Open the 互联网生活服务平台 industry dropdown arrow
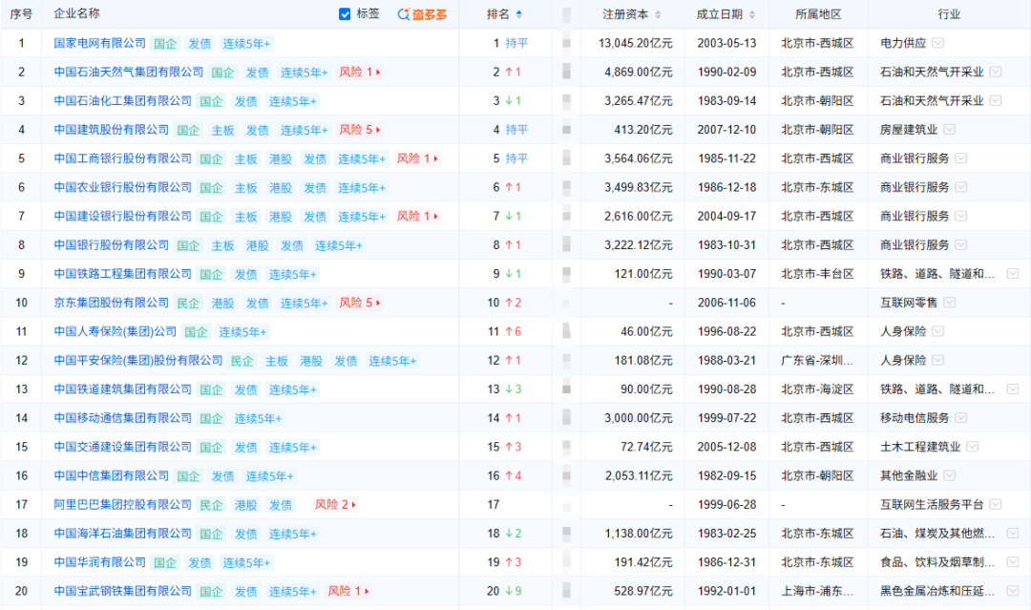This screenshot has height=610, width=1031. point(996,505)
